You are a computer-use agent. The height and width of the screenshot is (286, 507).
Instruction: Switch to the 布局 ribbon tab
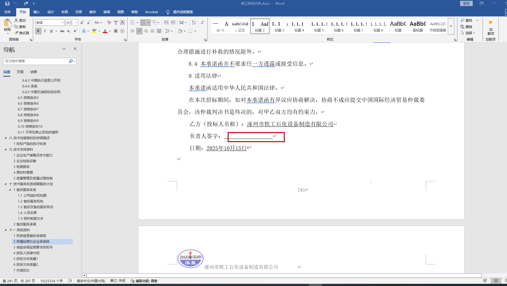(65, 12)
